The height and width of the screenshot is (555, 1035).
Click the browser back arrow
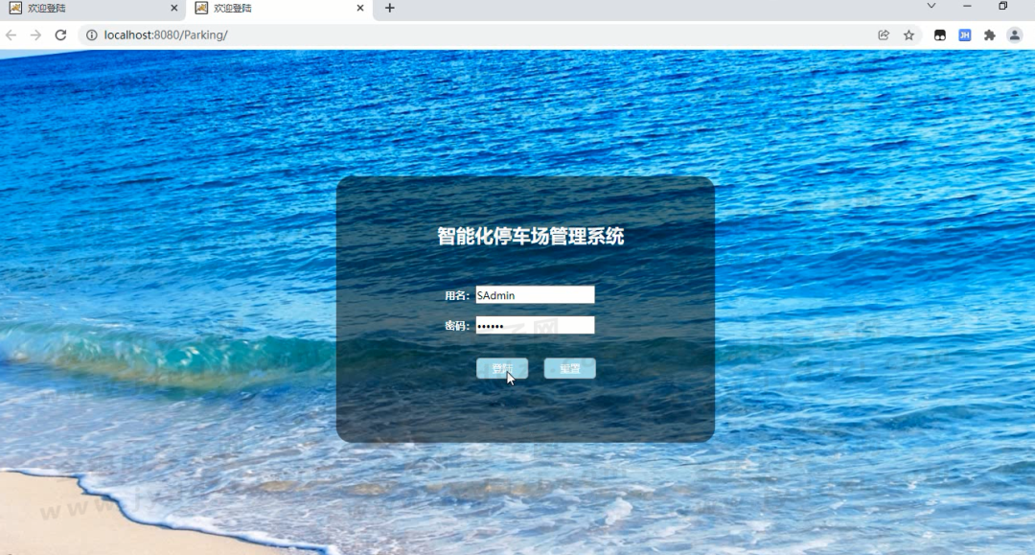tap(11, 35)
